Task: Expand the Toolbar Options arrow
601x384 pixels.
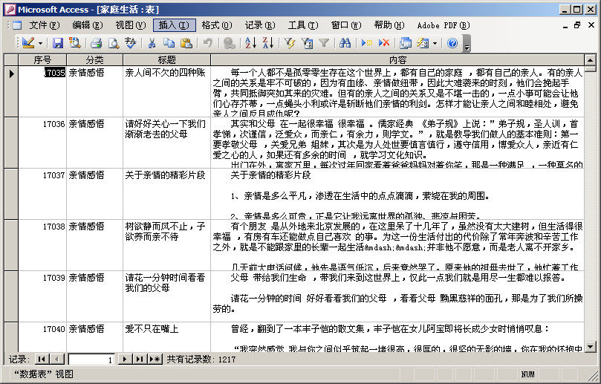Action: coord(467,43)
